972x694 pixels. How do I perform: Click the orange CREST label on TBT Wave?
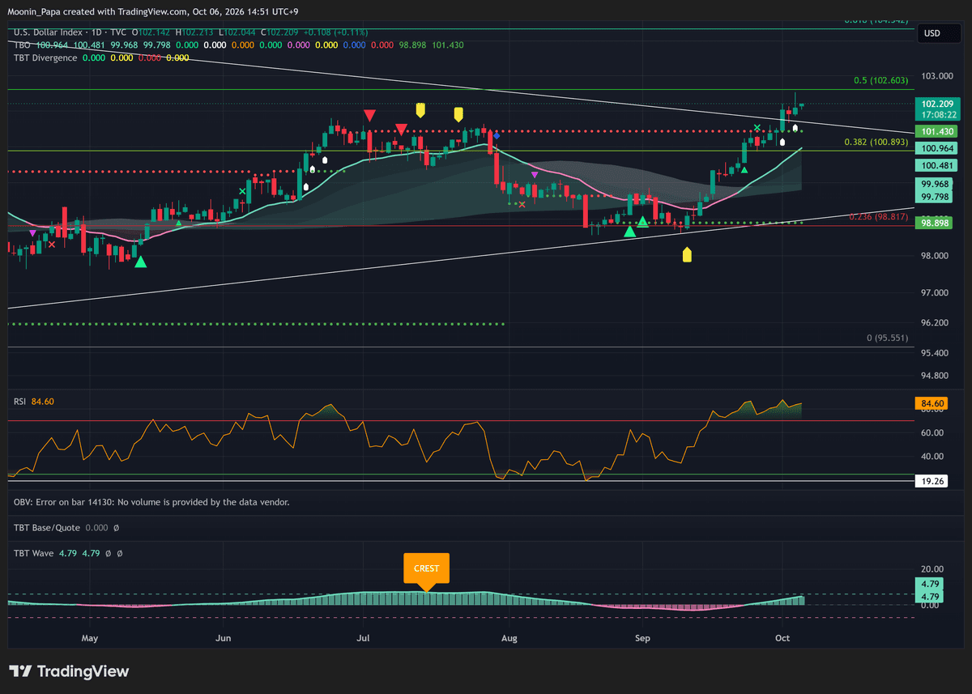point(426,568)
